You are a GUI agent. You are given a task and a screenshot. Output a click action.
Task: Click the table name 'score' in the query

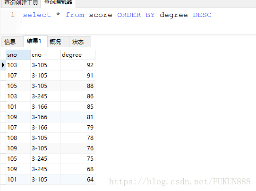101,15
